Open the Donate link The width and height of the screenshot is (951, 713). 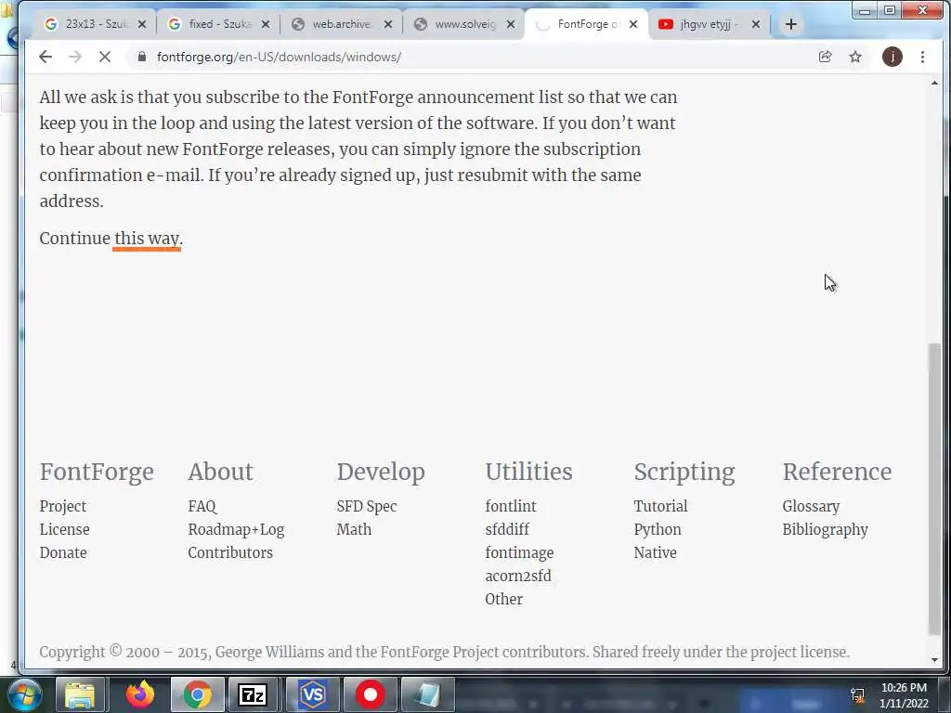click(63, 552)
